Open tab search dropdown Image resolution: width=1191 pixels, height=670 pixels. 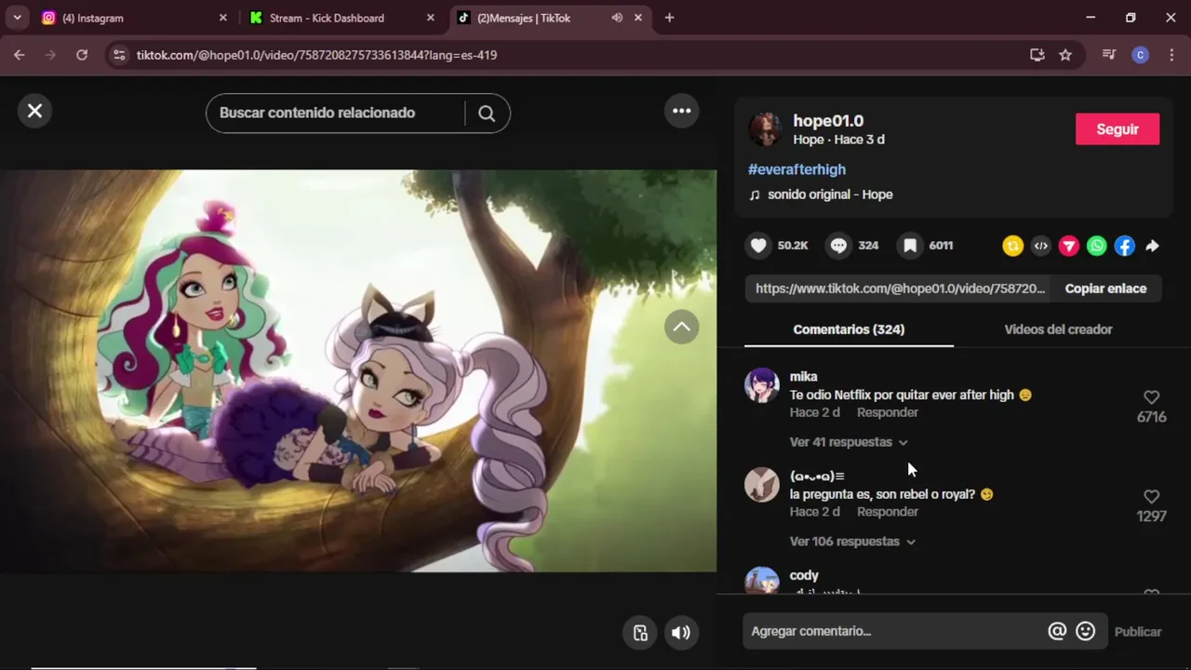17,18
